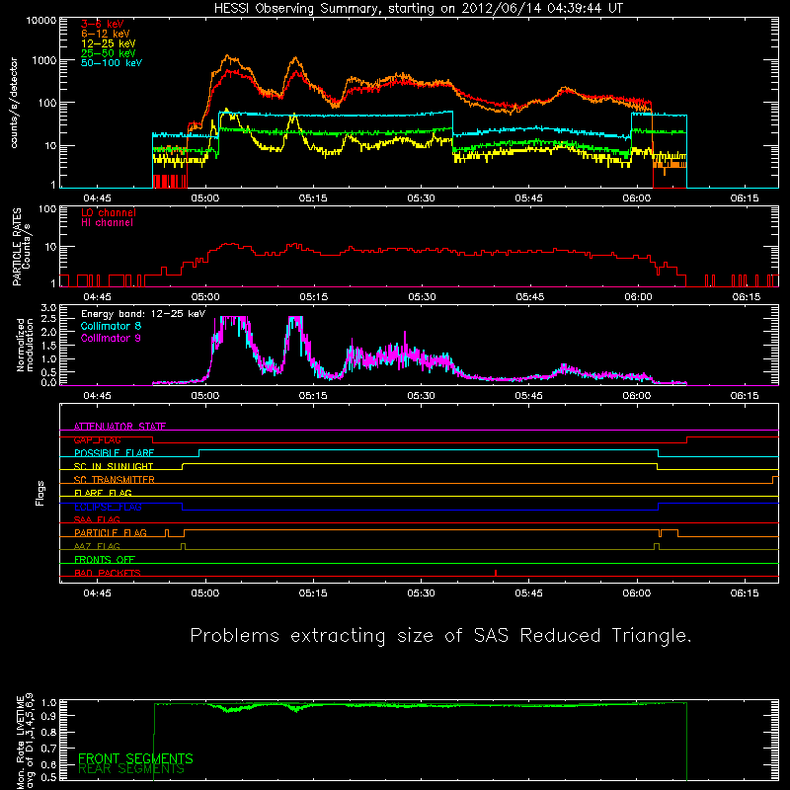
Task: Click the counts/s/detector axis label
Action: (x=14, y=103)
